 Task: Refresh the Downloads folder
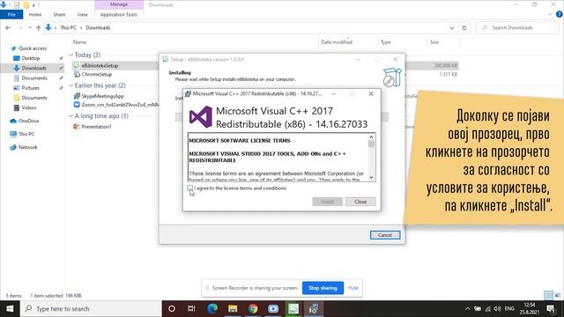[x=464, y=27]
